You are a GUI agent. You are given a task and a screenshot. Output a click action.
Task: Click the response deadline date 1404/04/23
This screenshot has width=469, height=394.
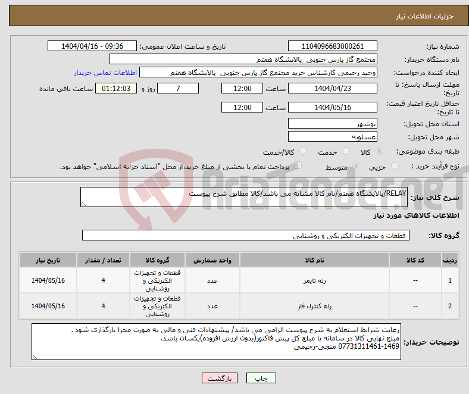pyautogui.click(x=333, y=88)
